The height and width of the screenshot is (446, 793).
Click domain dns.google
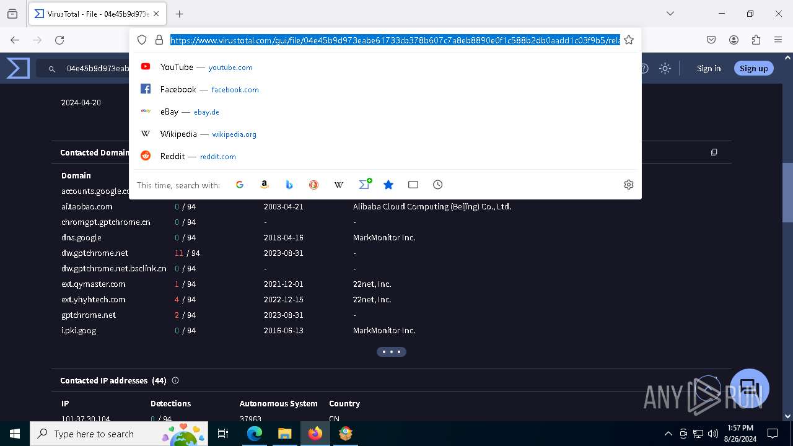81,237
